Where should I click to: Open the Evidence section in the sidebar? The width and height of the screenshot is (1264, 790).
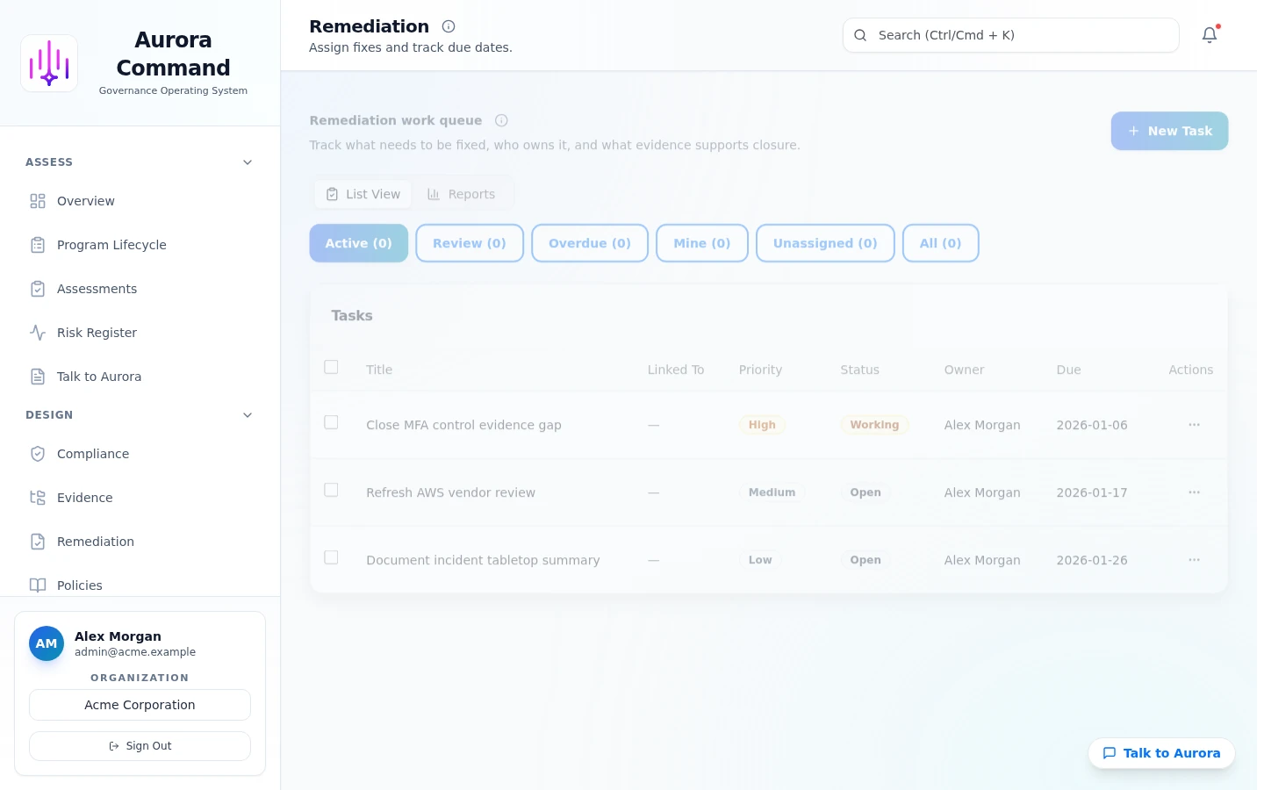(x=84, y=498)
